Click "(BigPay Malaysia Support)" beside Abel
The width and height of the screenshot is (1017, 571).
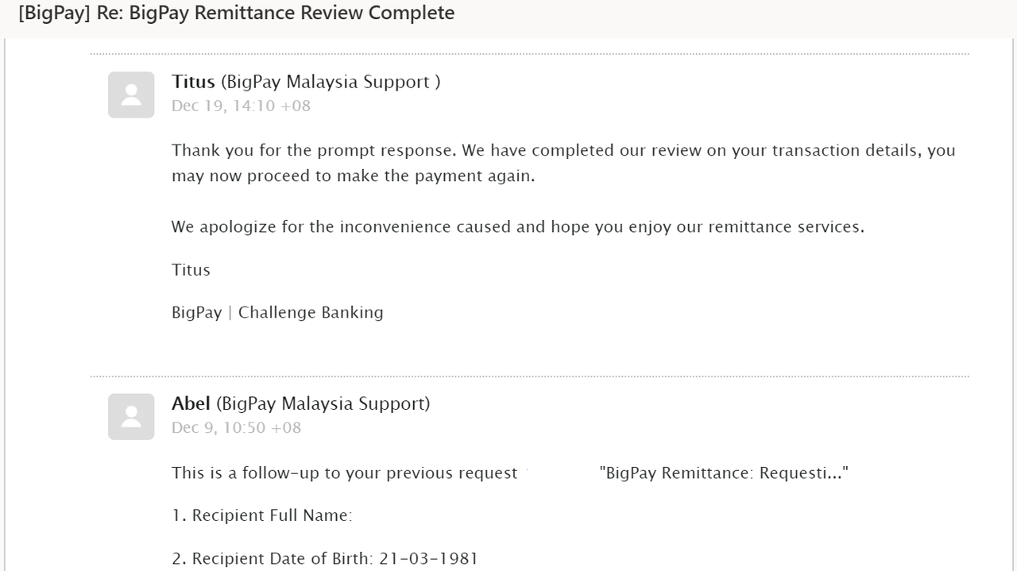[x=323, y=403]
